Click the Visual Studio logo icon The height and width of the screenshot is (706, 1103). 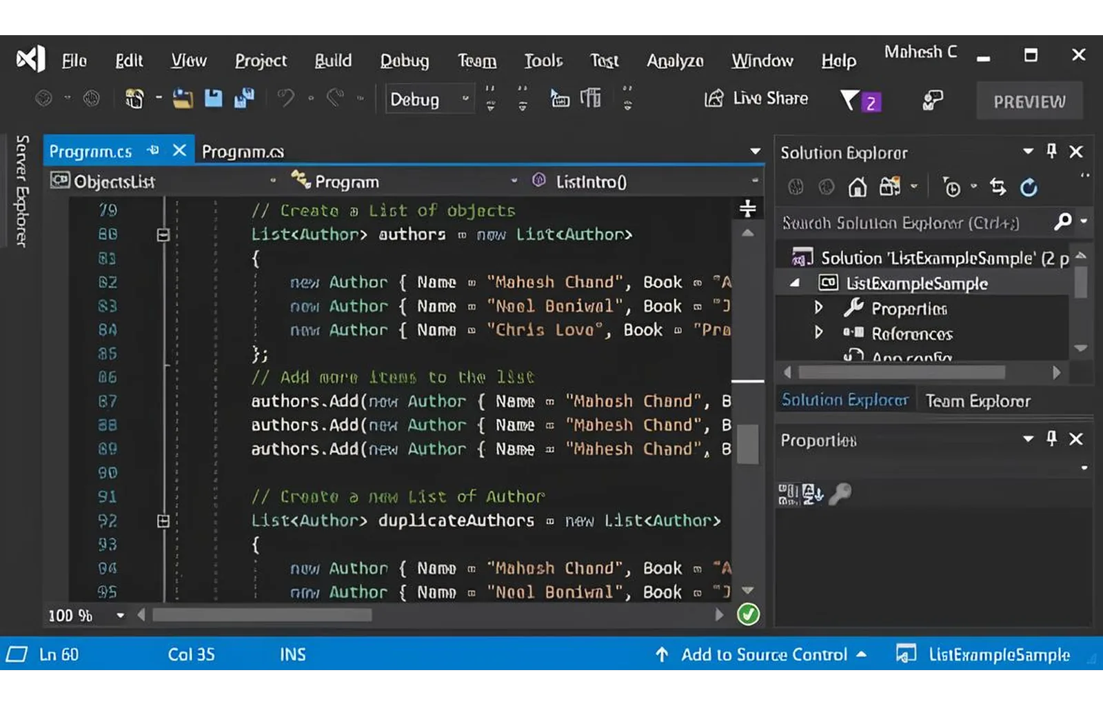[31, 59]
